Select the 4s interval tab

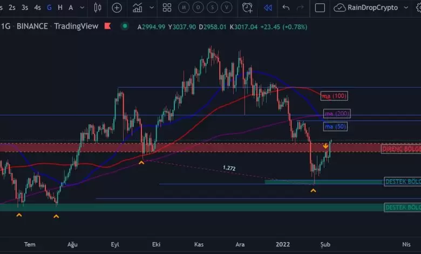[x=37, y=8]
